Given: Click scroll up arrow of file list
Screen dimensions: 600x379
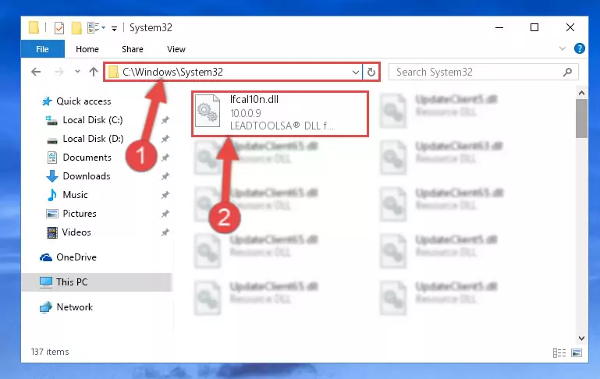Looking at the screenshot, I should click(581, 93).
